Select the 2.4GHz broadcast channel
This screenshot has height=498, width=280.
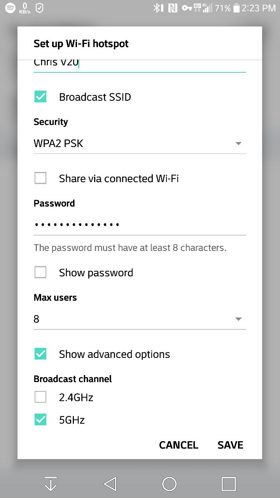pos(40,397)
